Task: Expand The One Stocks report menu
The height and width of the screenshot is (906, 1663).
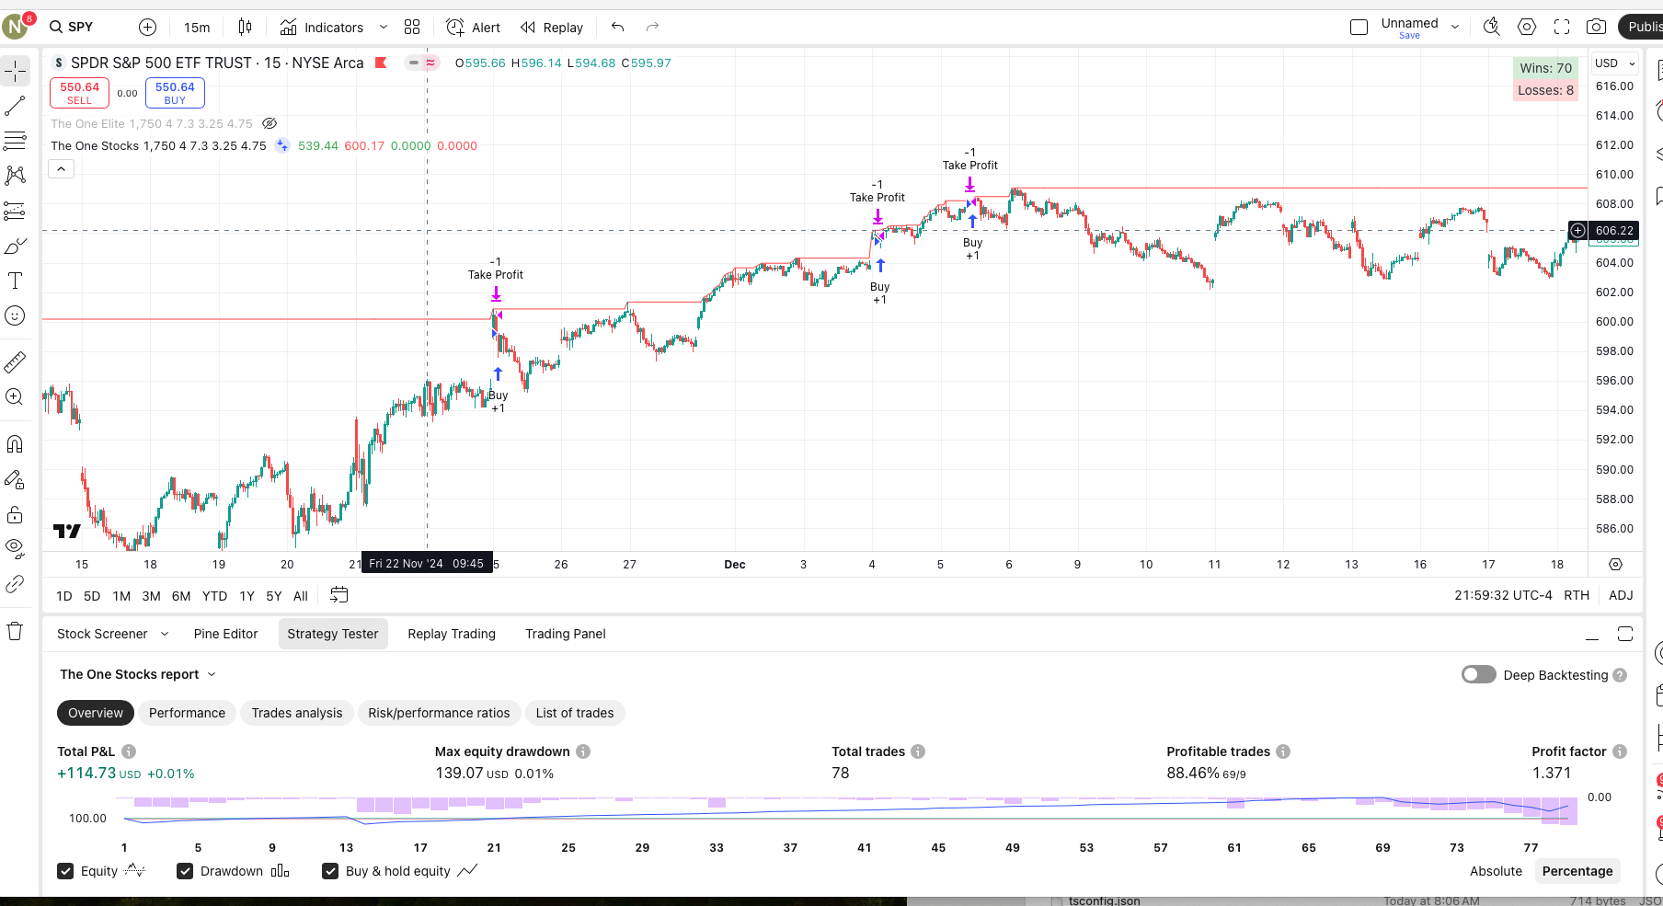Action: (138, 674)
